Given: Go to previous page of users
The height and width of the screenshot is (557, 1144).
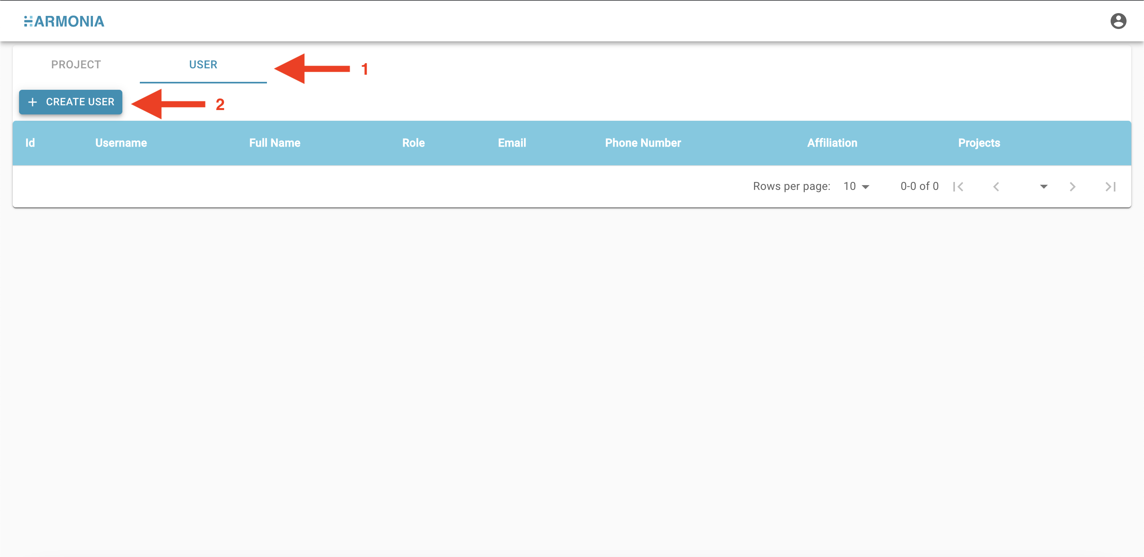Looking at the screenshot, I should click(x=996, y=187).
